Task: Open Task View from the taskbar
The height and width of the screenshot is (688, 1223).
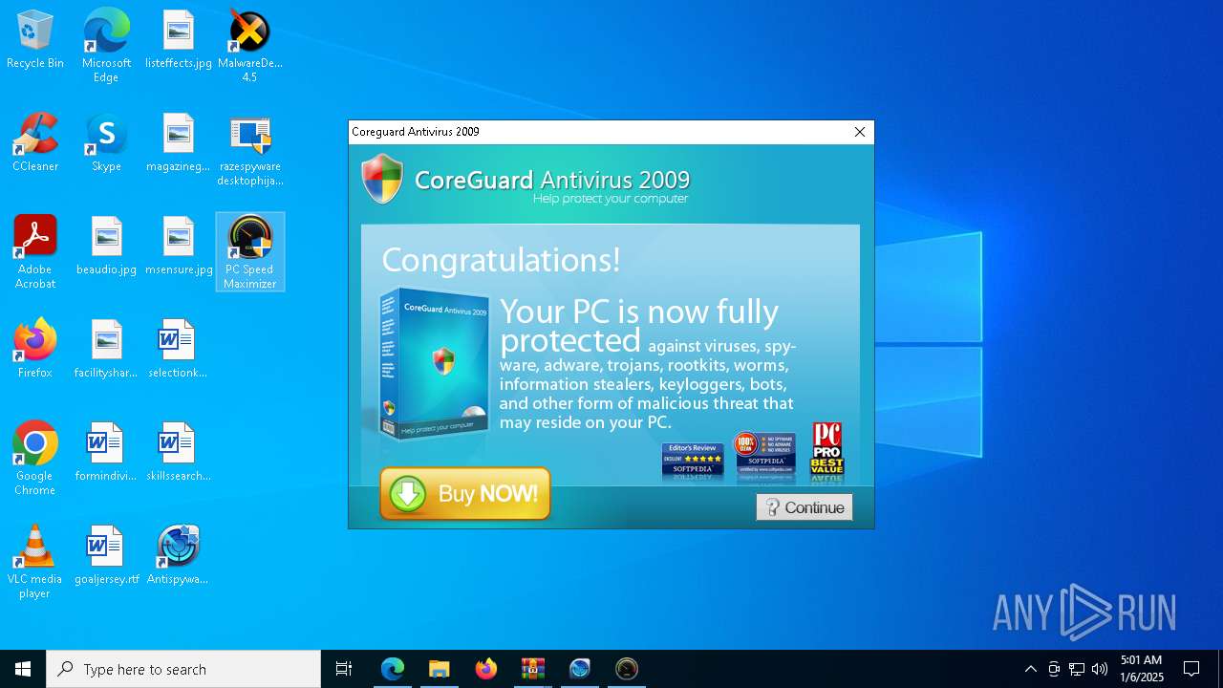Action: click(344, 669)
